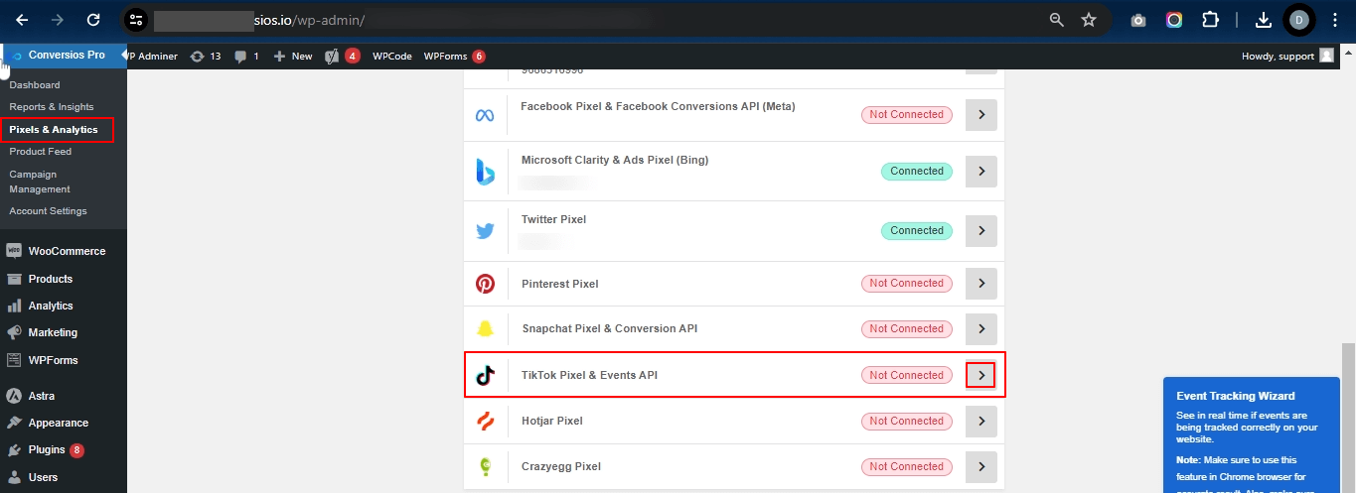Expand Crazyegg Pixel row arrow
This screenshot has width=1356, height=493.
[x=981, y=467]
